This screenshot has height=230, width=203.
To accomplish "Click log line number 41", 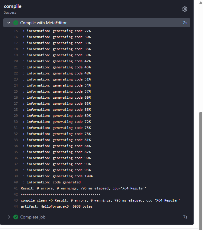I will tap(16, 188).
